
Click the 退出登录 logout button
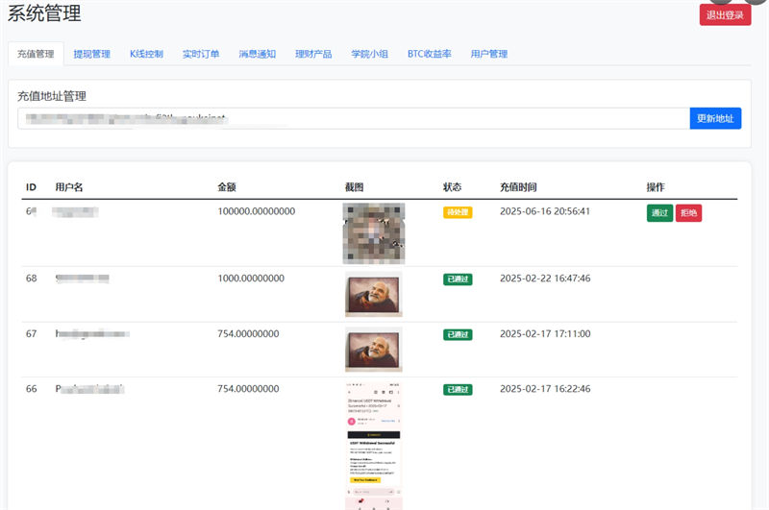(x=725, y=14)
